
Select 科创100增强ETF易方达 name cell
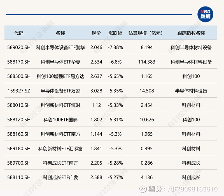coord(60,76)
